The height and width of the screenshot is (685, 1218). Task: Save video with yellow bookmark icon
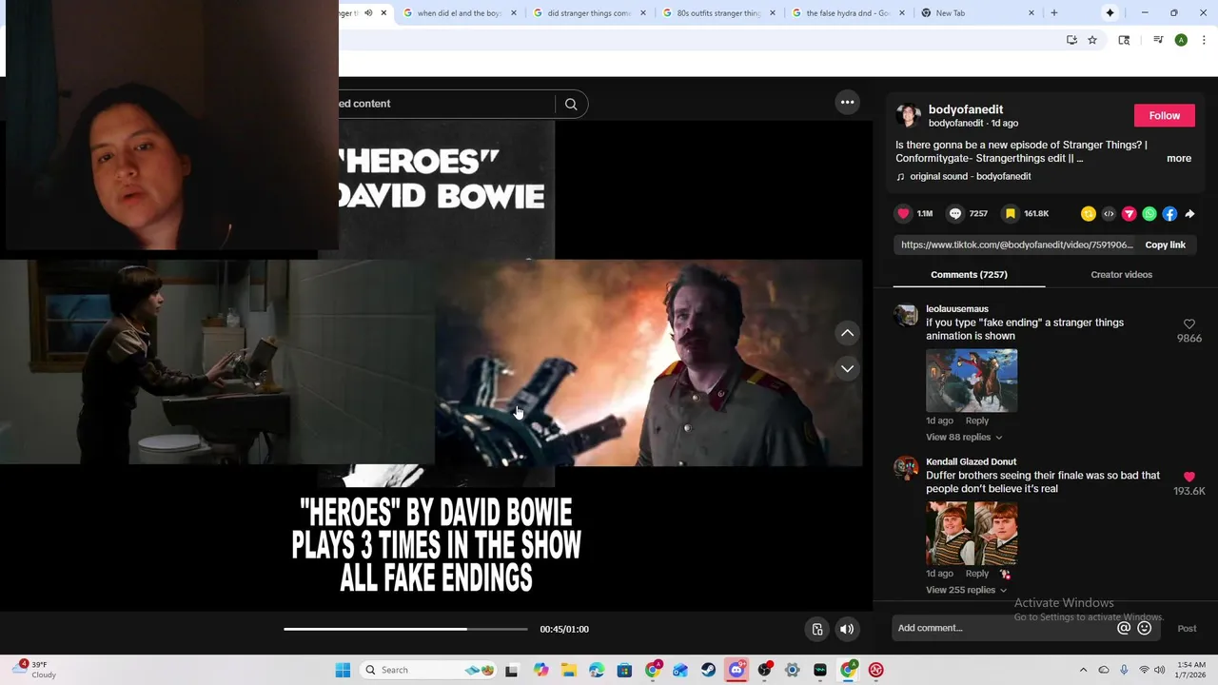pos(1011,214)
